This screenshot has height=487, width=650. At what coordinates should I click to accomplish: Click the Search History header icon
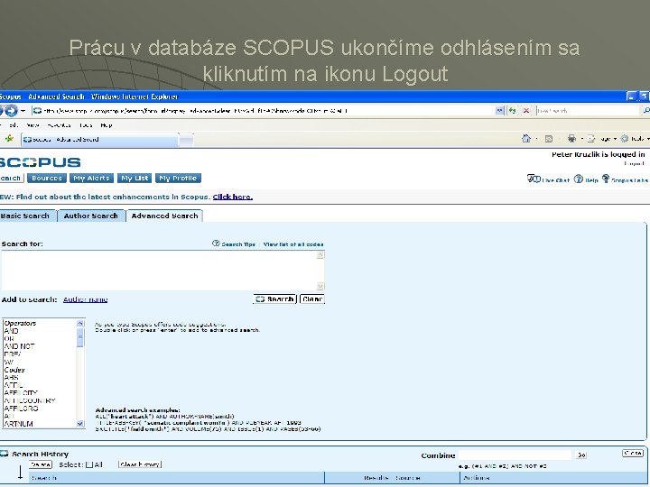click(5, 454)
